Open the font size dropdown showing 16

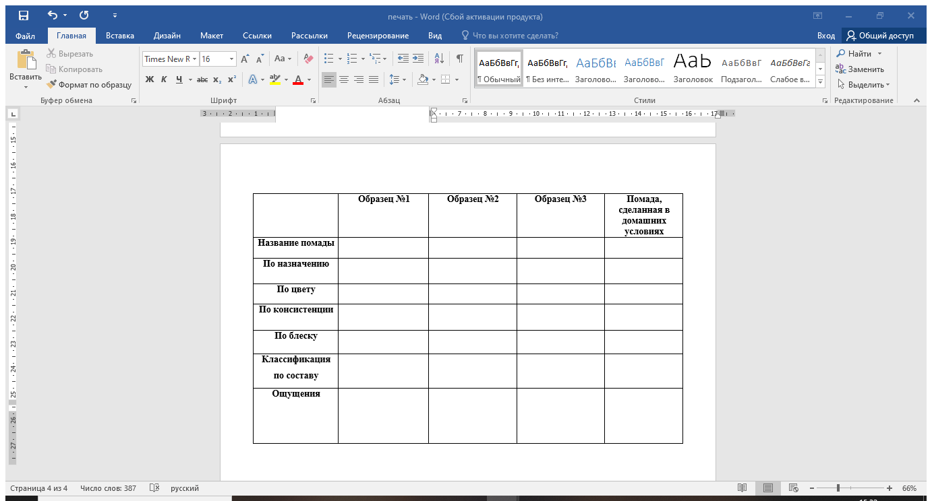coord(232,59)
